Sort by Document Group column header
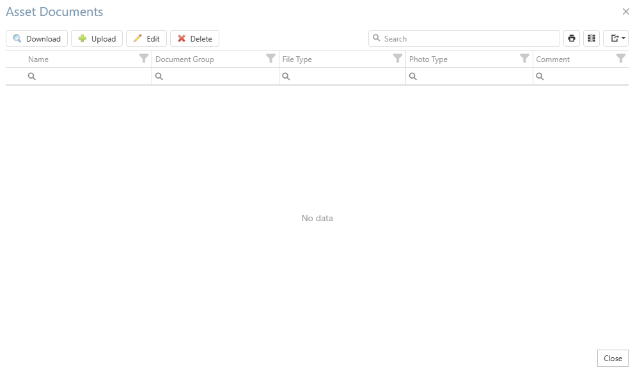 click(185, 59)
